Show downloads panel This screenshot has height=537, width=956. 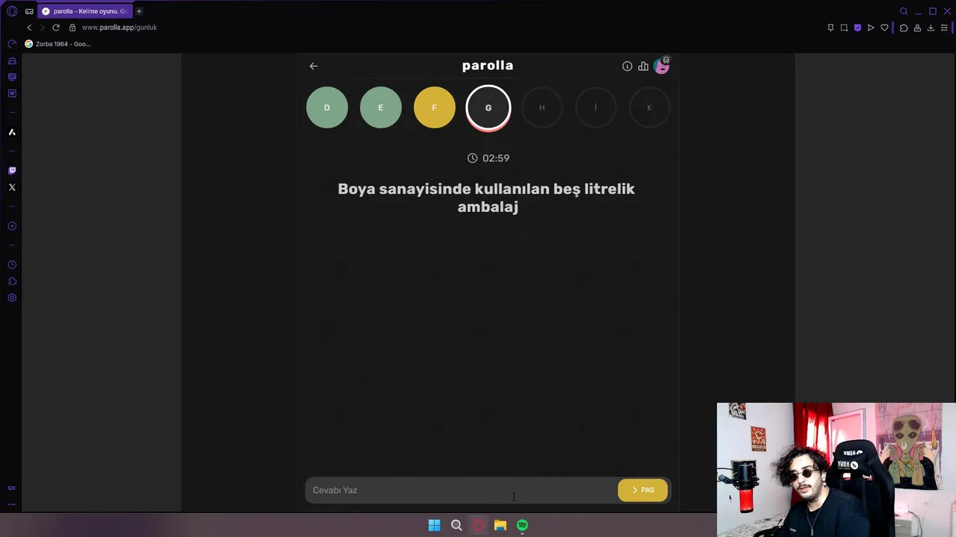[x=931, y=28]
